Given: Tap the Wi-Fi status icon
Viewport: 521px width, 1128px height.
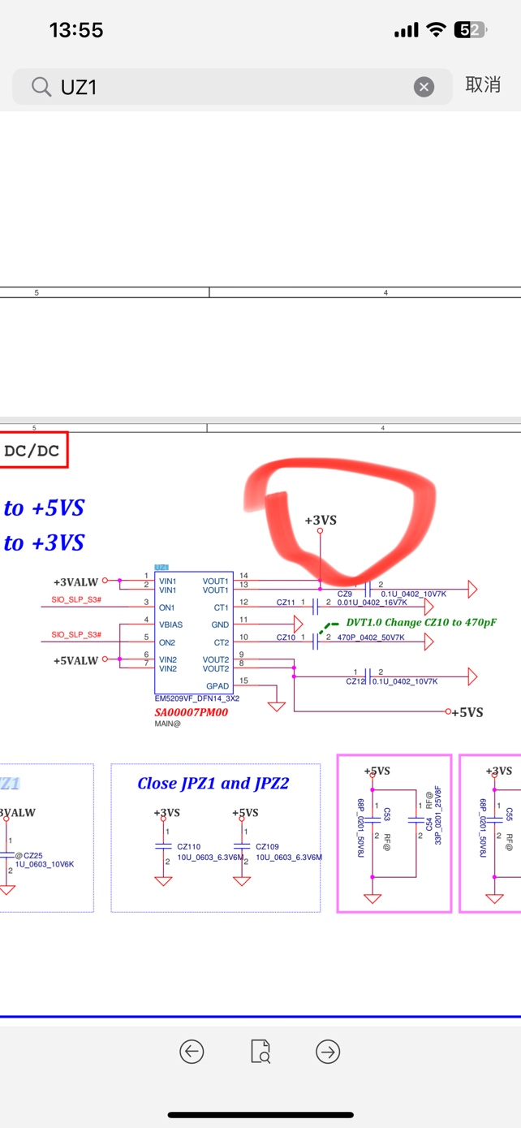Looking at the screenshot, I should click(x=437, y=30).
